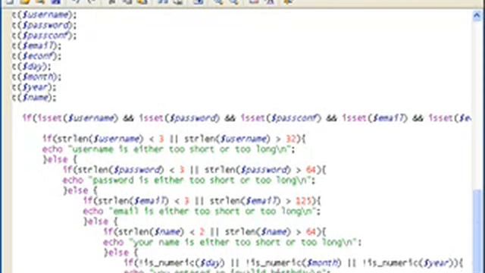Image resolution: width=485 pixels, height=273 pixels.
Task: Place cursor on the t($econf); line
Action: tap(36, 56)
